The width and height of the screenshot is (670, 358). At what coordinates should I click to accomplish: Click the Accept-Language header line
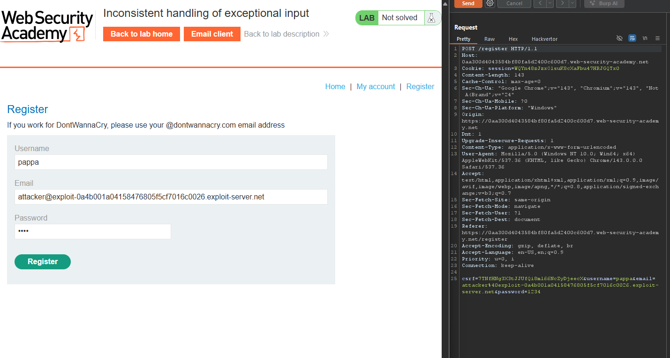512,252
